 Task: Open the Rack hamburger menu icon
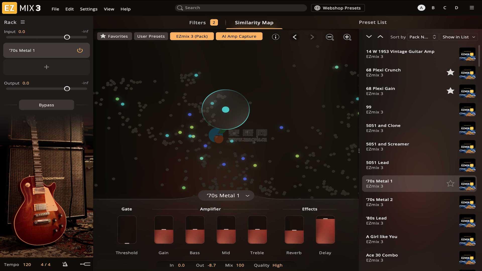[23, 22]
